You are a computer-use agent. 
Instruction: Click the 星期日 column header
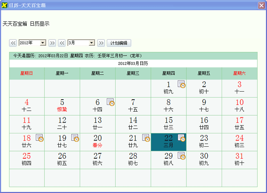[x=27, y=73]
